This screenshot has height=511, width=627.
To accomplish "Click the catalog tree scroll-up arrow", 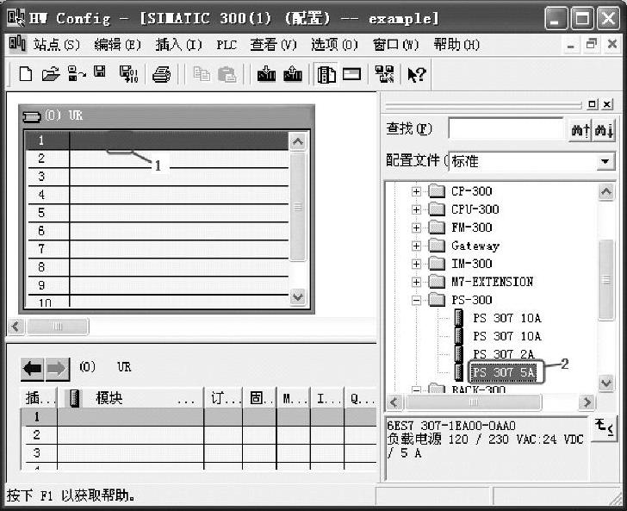I will pyautogui.click(x=606, y=192).
